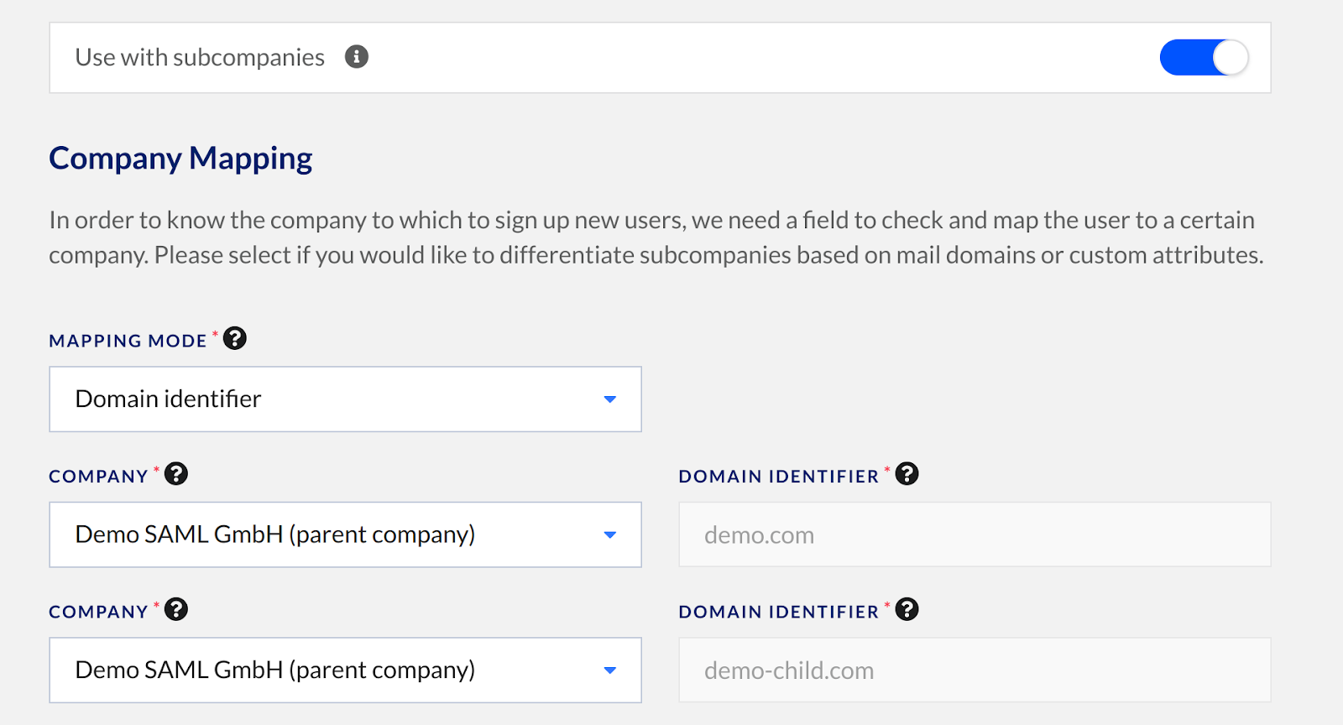Click the DOMAIN IDENTIFIER label above demo.com
1343x725 pixels.
tap(778, 477)
